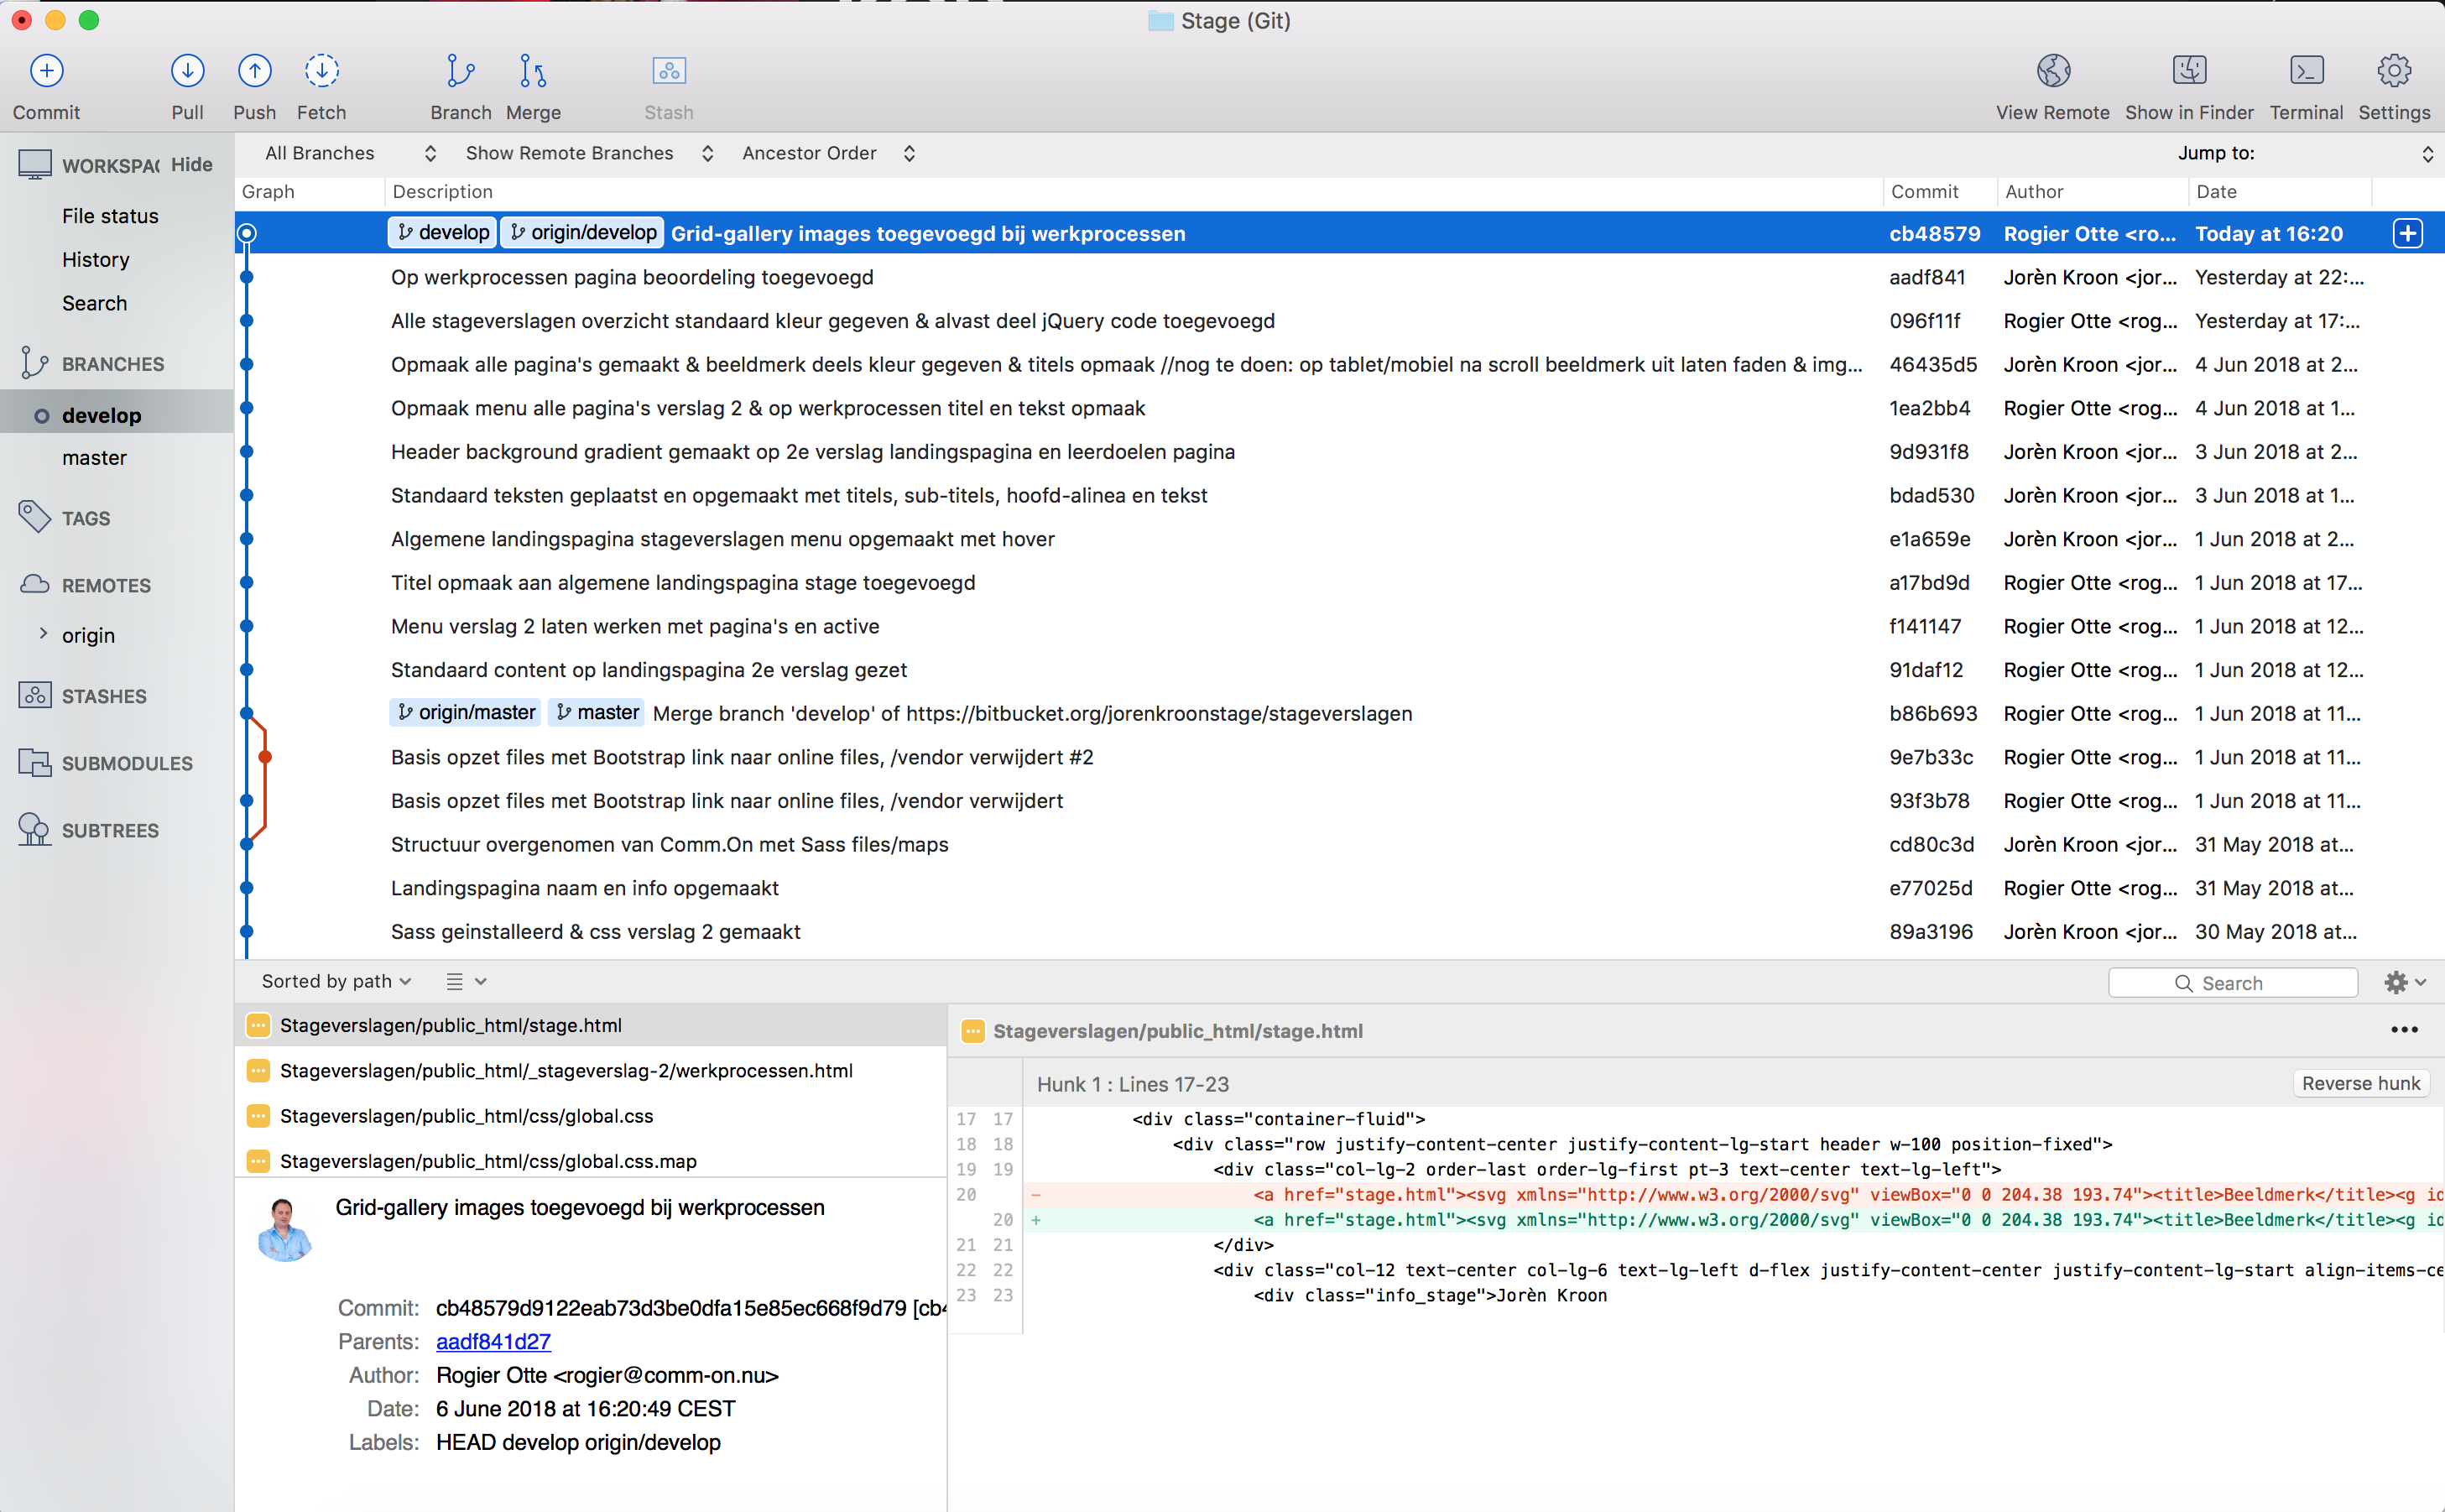Image resolution: width=2445 pixels, height=1512 pixels.
Task: Click the file search field
Action: 2232,982
